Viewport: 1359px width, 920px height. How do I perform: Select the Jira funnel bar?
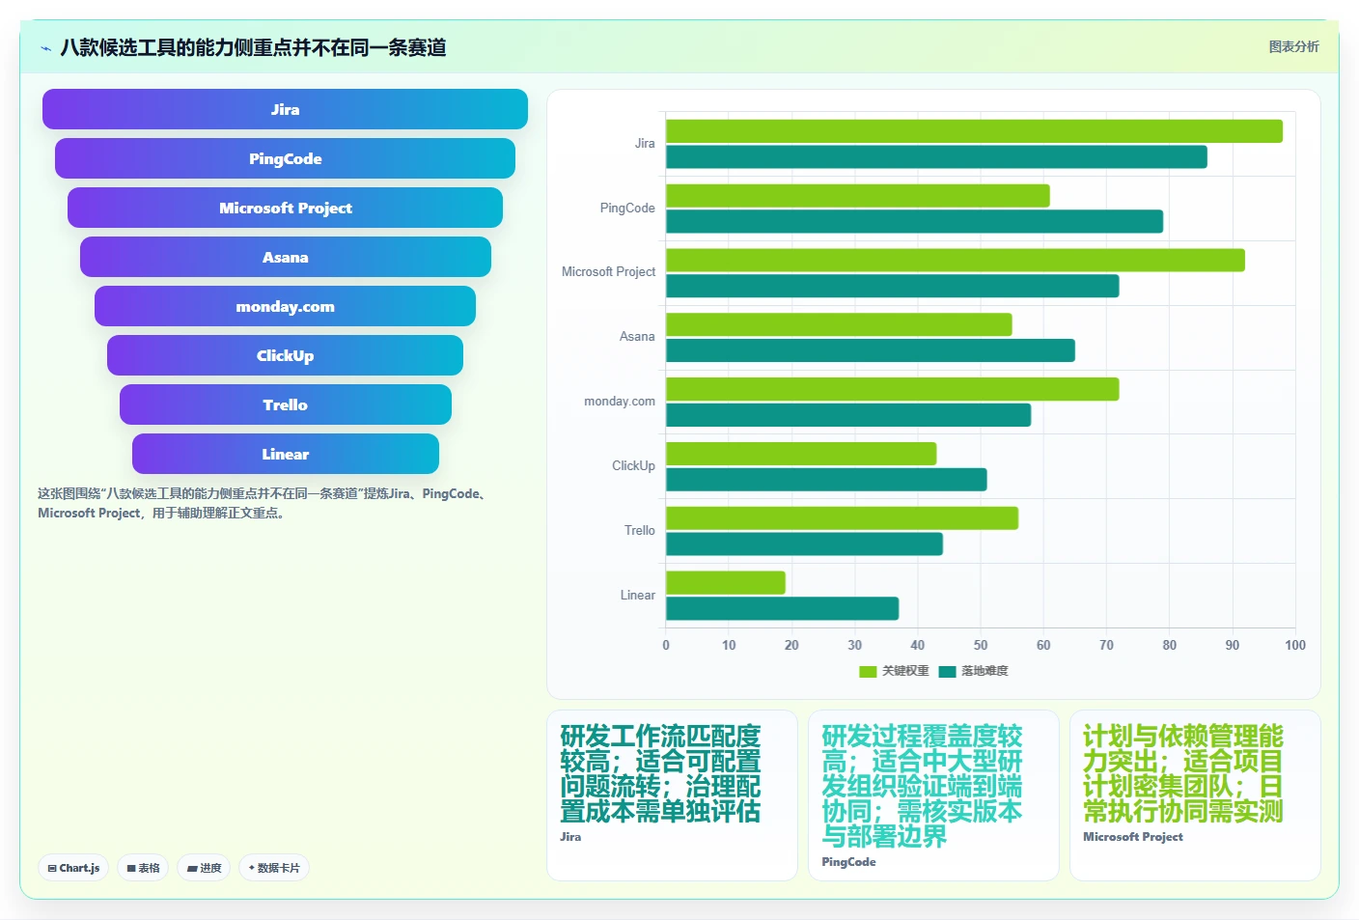coord(285,109)
